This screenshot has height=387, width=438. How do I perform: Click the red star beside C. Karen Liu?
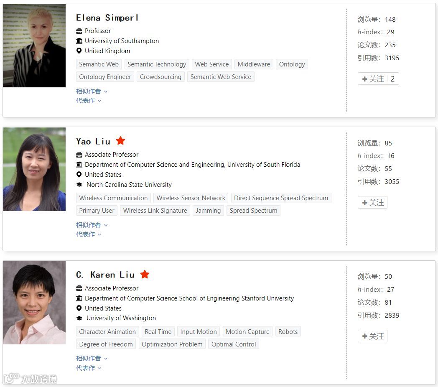click(x=145, y=275)
